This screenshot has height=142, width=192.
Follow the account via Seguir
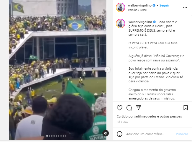[164, 5]
